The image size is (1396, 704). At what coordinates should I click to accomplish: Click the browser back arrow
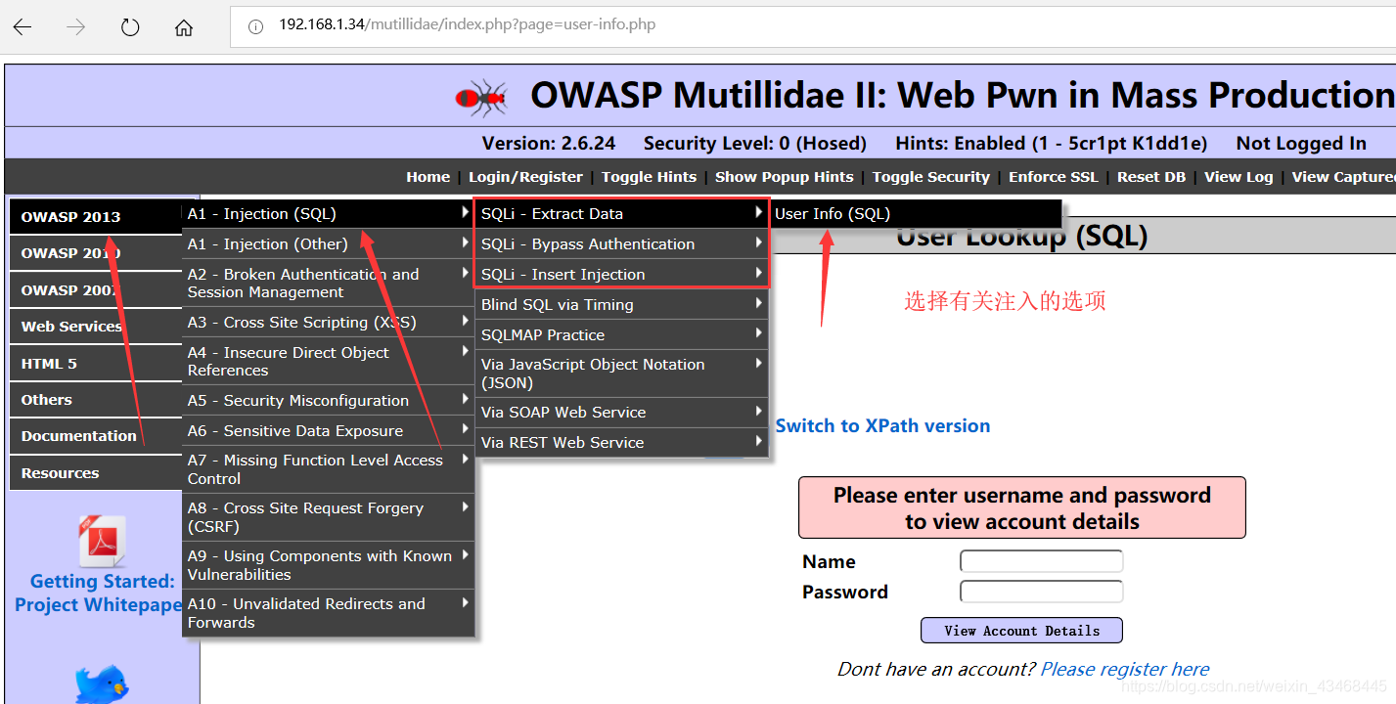23,27
